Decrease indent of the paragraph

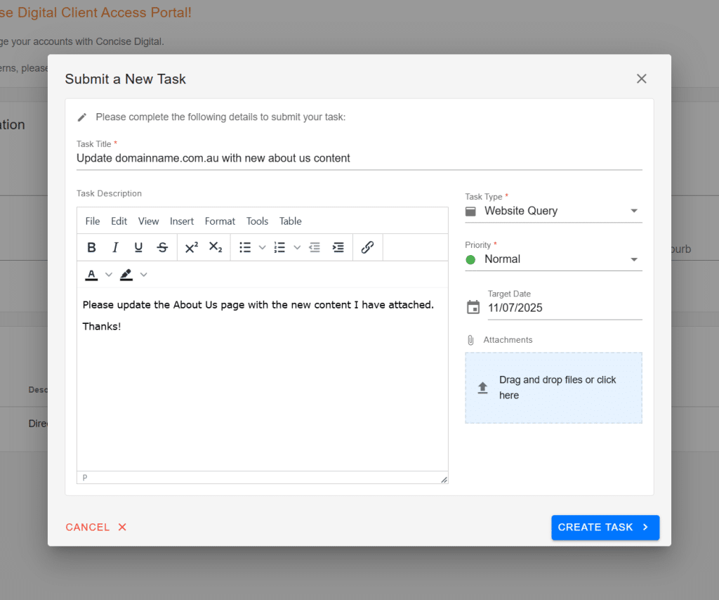pos(315,247)
